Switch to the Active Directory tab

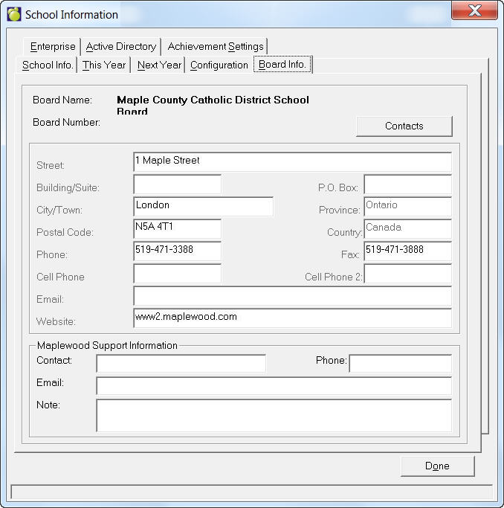pyautogui.click(x=121, y=46)
